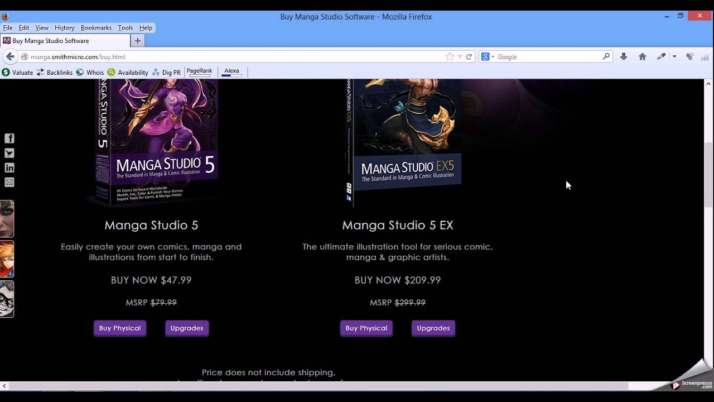The width and height of the screenshot is (714, 402).
Task: Click the MSRP $299.99 text
Action: coord(398,303)
